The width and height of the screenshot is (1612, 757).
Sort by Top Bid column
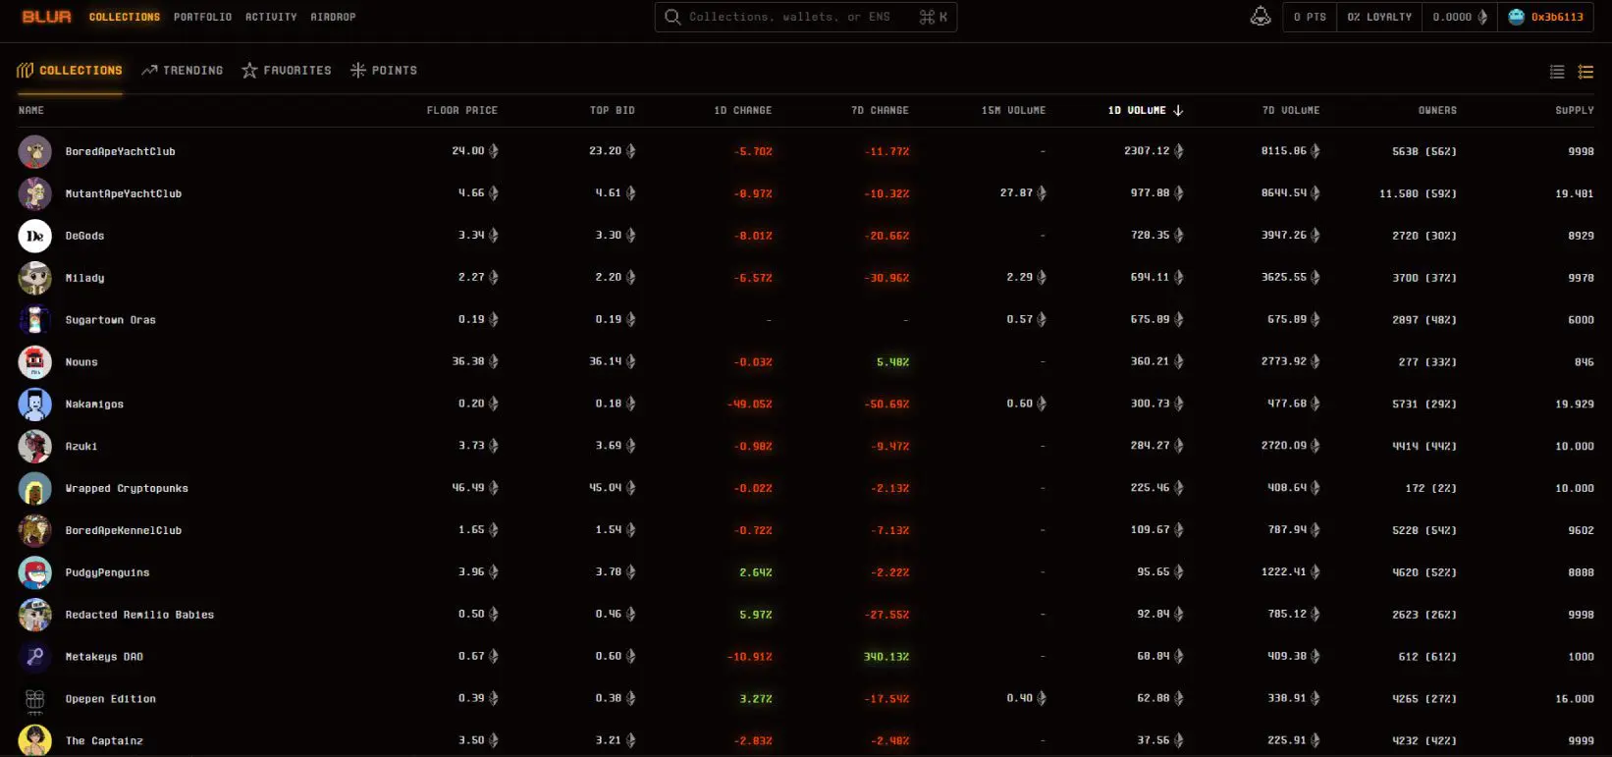coord(613,111)
